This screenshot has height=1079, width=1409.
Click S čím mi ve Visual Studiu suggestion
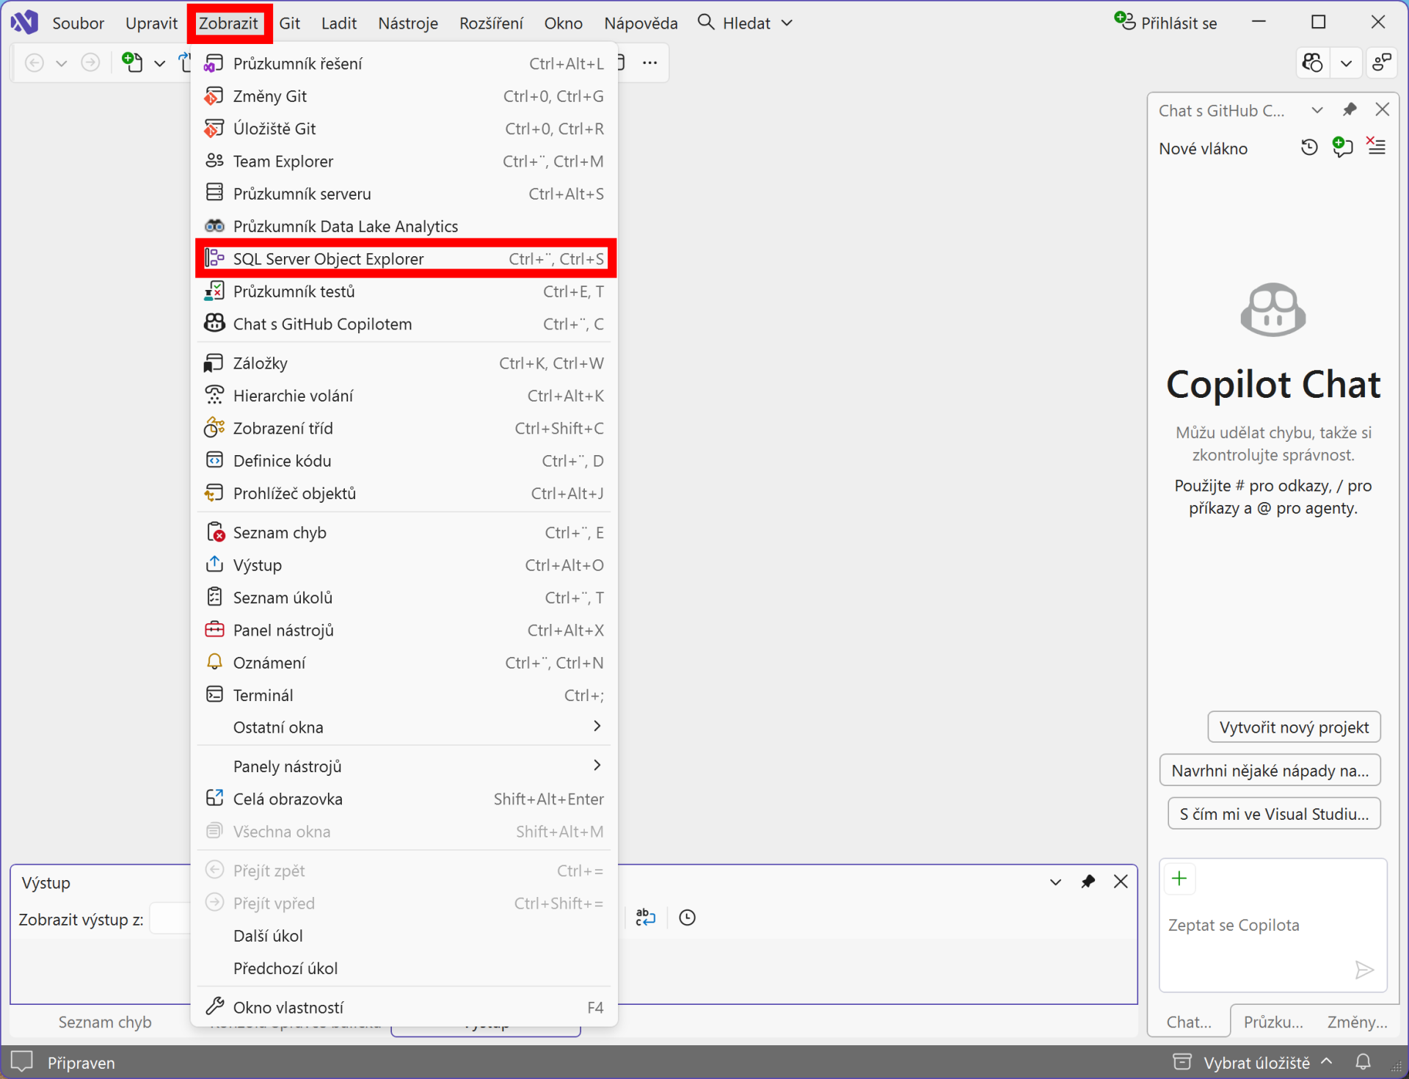(x=1274, y=813)
